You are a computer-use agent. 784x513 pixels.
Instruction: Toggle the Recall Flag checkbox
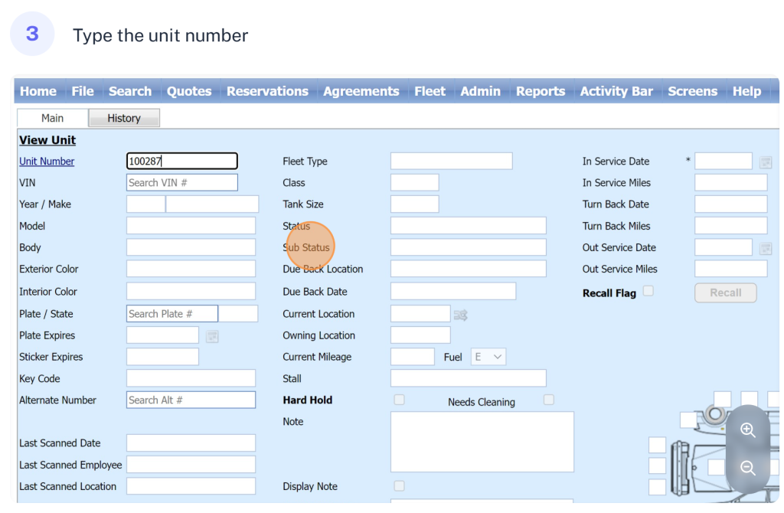coord(648,291)
